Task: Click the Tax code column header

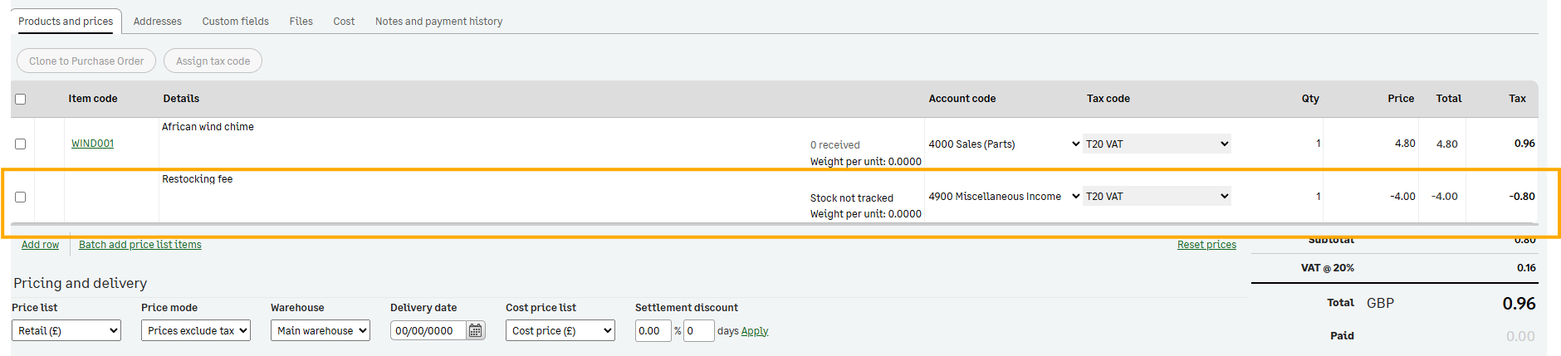Action: tap(1108, 99)
